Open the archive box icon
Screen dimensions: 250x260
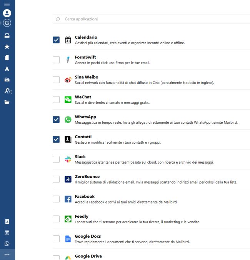point(7,80)
